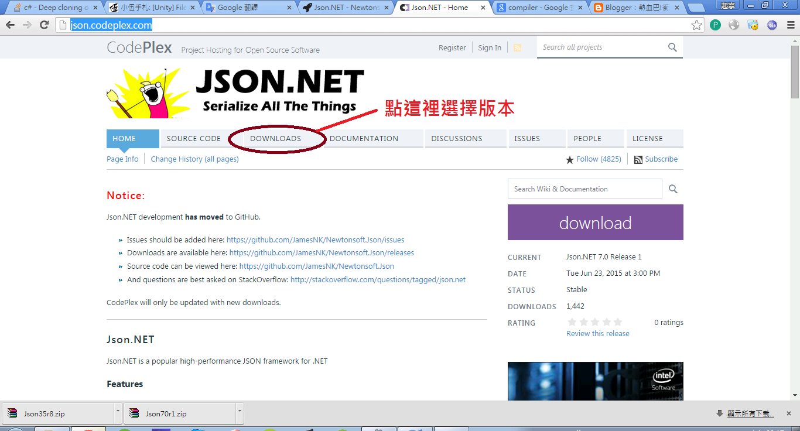Screen dimensions: 800x431
Task: Click the Subscribe RSS icon
Action: tap(638, 159)
